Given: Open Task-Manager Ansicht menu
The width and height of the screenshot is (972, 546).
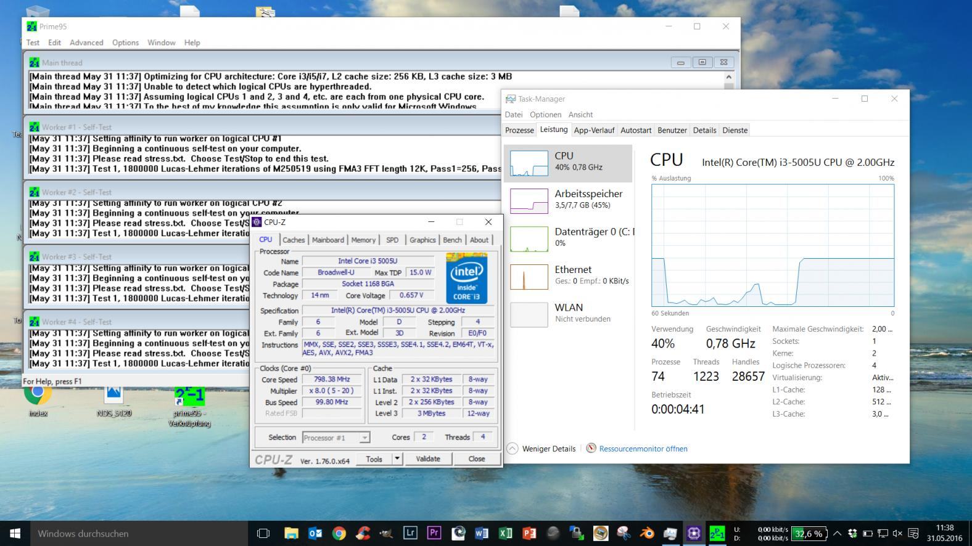Looking at the screenshot, I should tap(580, 115).
